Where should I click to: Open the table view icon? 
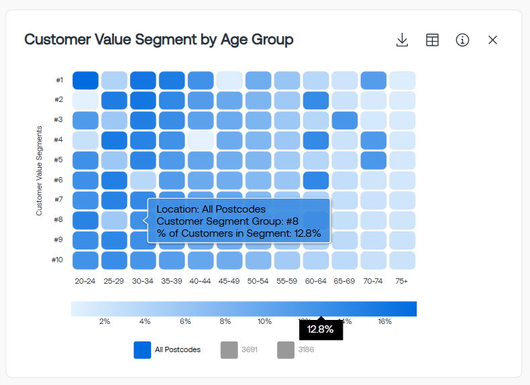tap(432, 40)
